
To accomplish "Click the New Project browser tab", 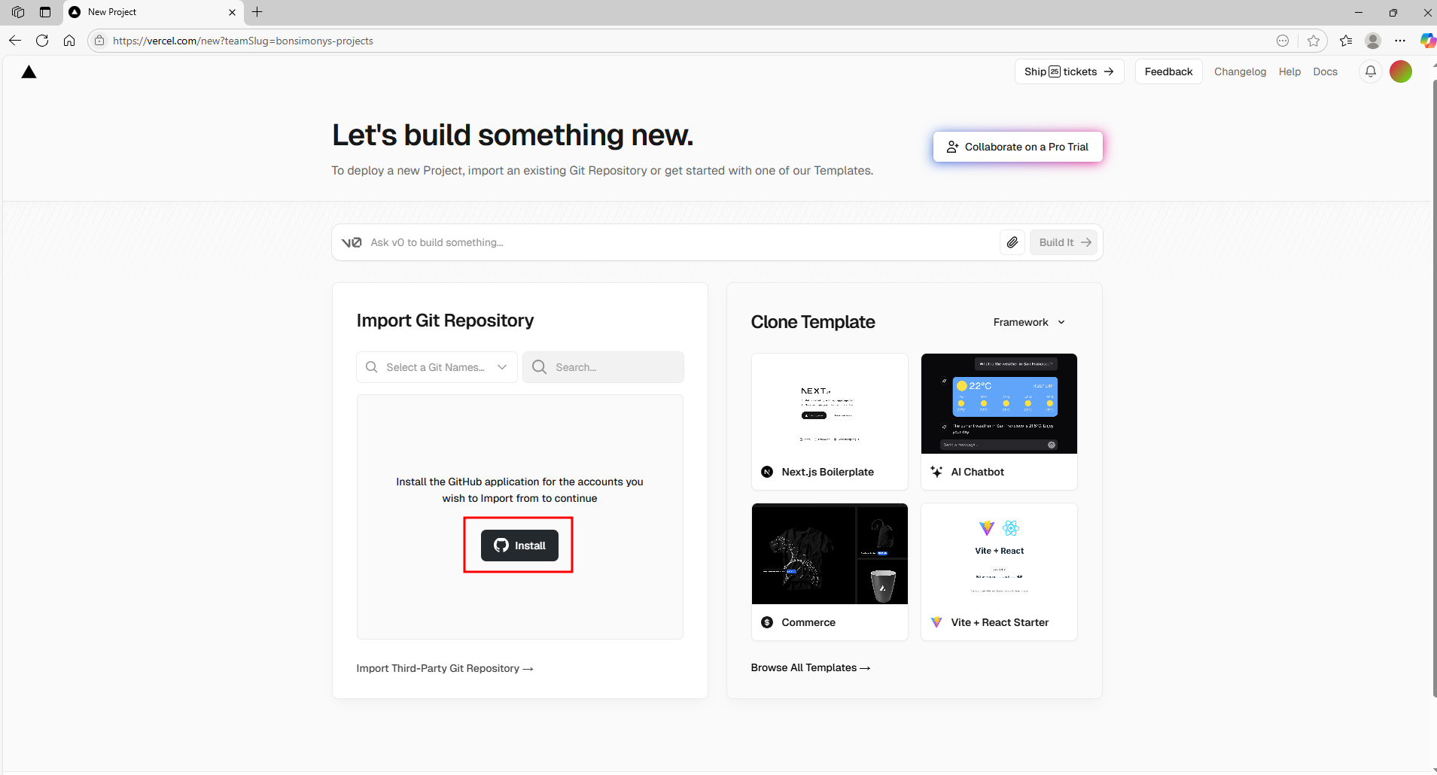I will (153, 12).
